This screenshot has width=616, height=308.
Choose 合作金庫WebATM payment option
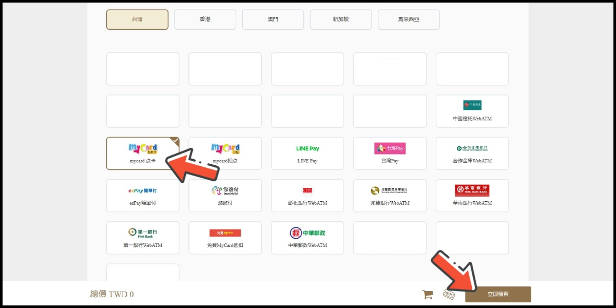click(472, 153)
